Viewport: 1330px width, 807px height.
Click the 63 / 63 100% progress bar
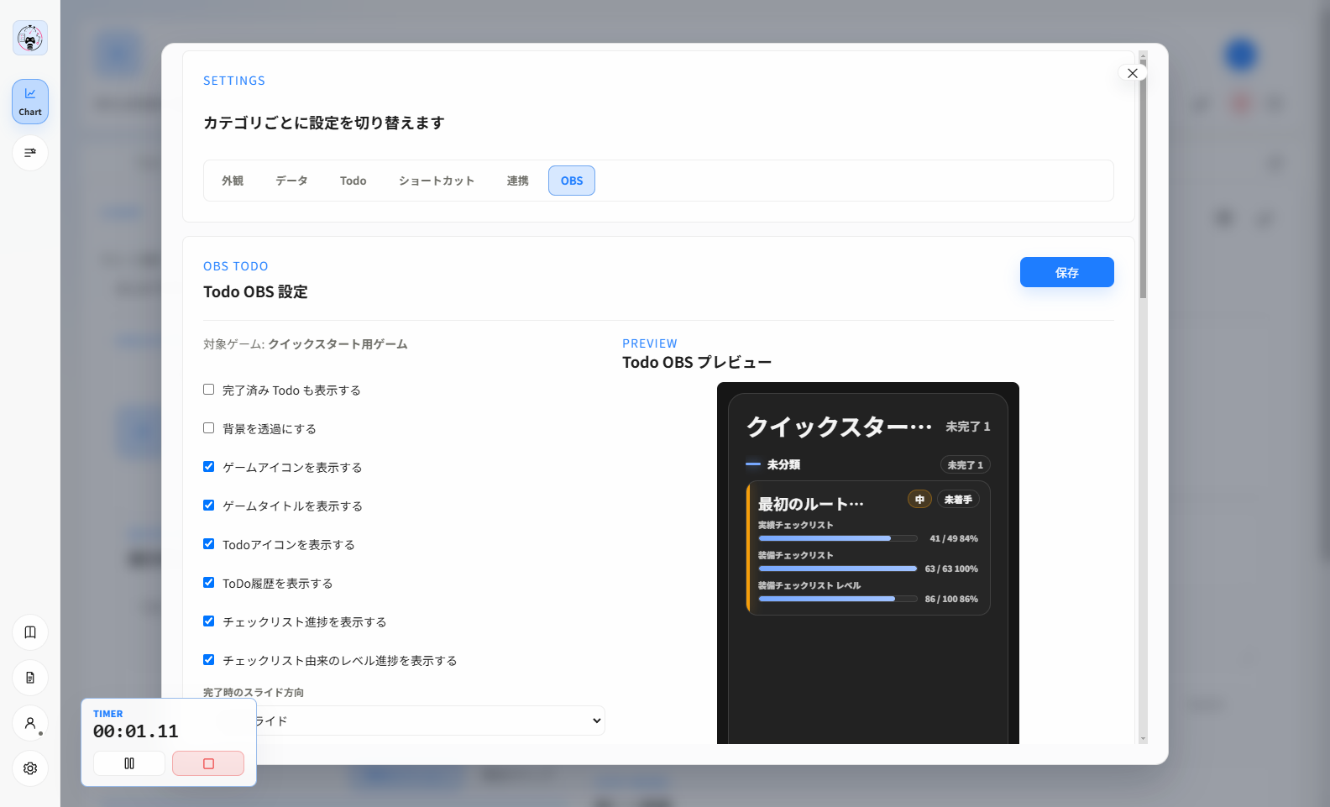click(837, 569)
